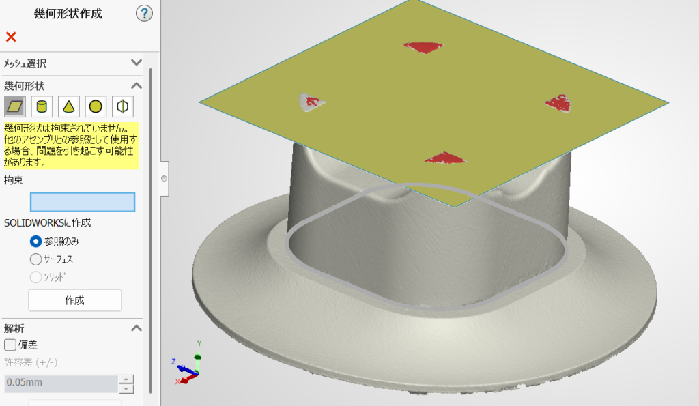Choose the cylinder geometry shape

(x=42, y=106)
